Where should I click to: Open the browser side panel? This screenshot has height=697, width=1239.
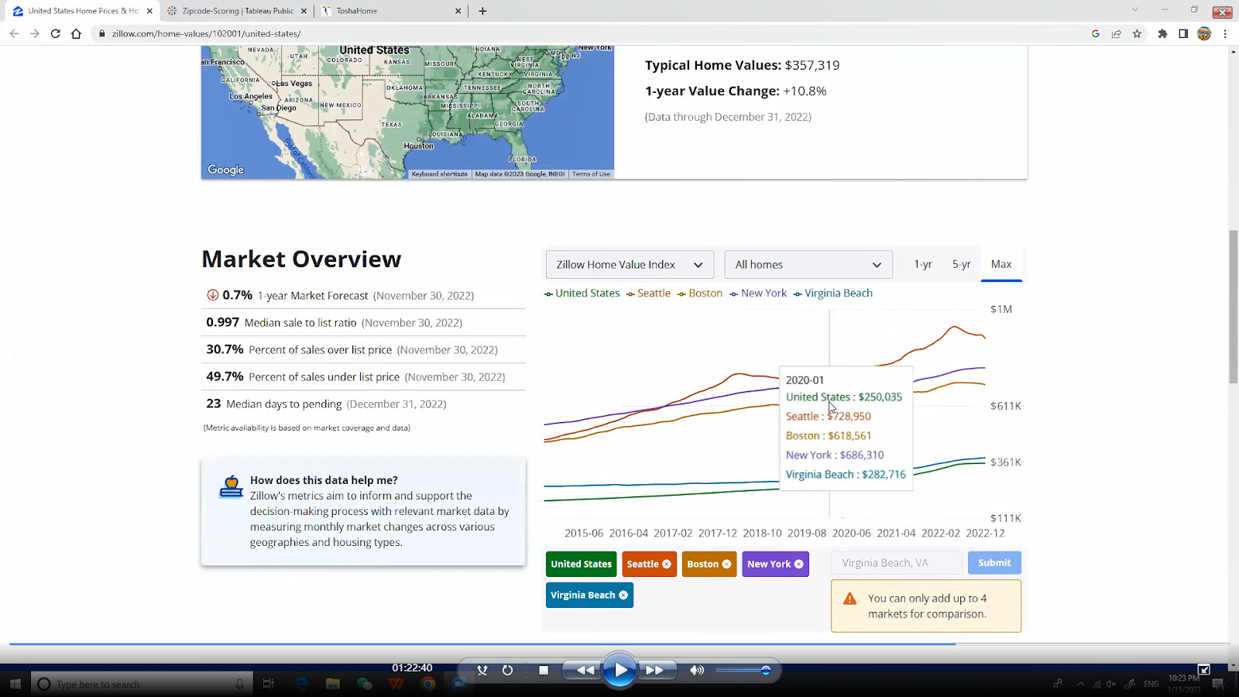[x=1183, y=33]
